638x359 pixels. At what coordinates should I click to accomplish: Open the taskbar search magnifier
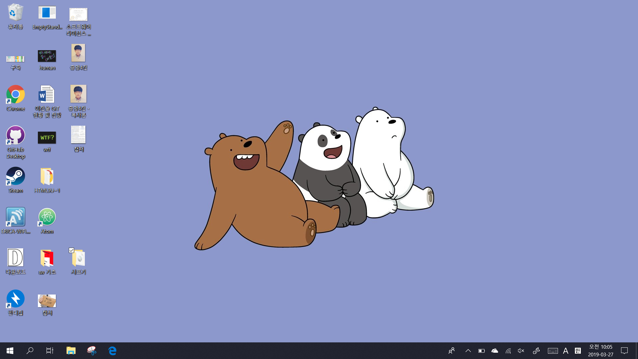pyautogui.click(x=30, y=351)
